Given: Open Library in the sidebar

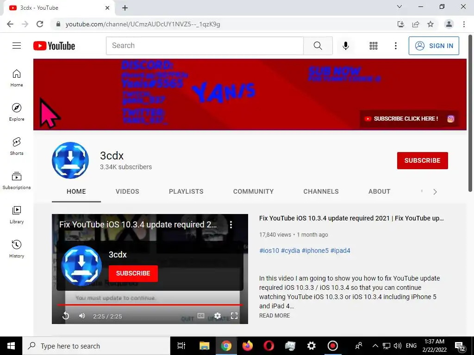Looking at the screenshot, I should click(x=17, y=214).
